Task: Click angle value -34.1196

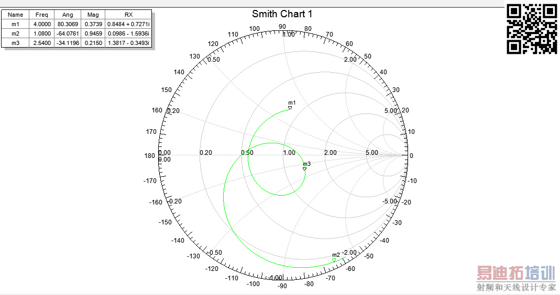Action: [68, 43]
